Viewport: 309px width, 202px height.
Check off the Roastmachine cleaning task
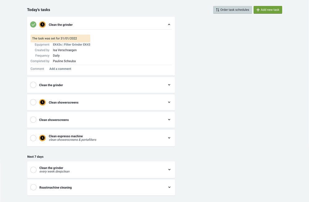33,187
